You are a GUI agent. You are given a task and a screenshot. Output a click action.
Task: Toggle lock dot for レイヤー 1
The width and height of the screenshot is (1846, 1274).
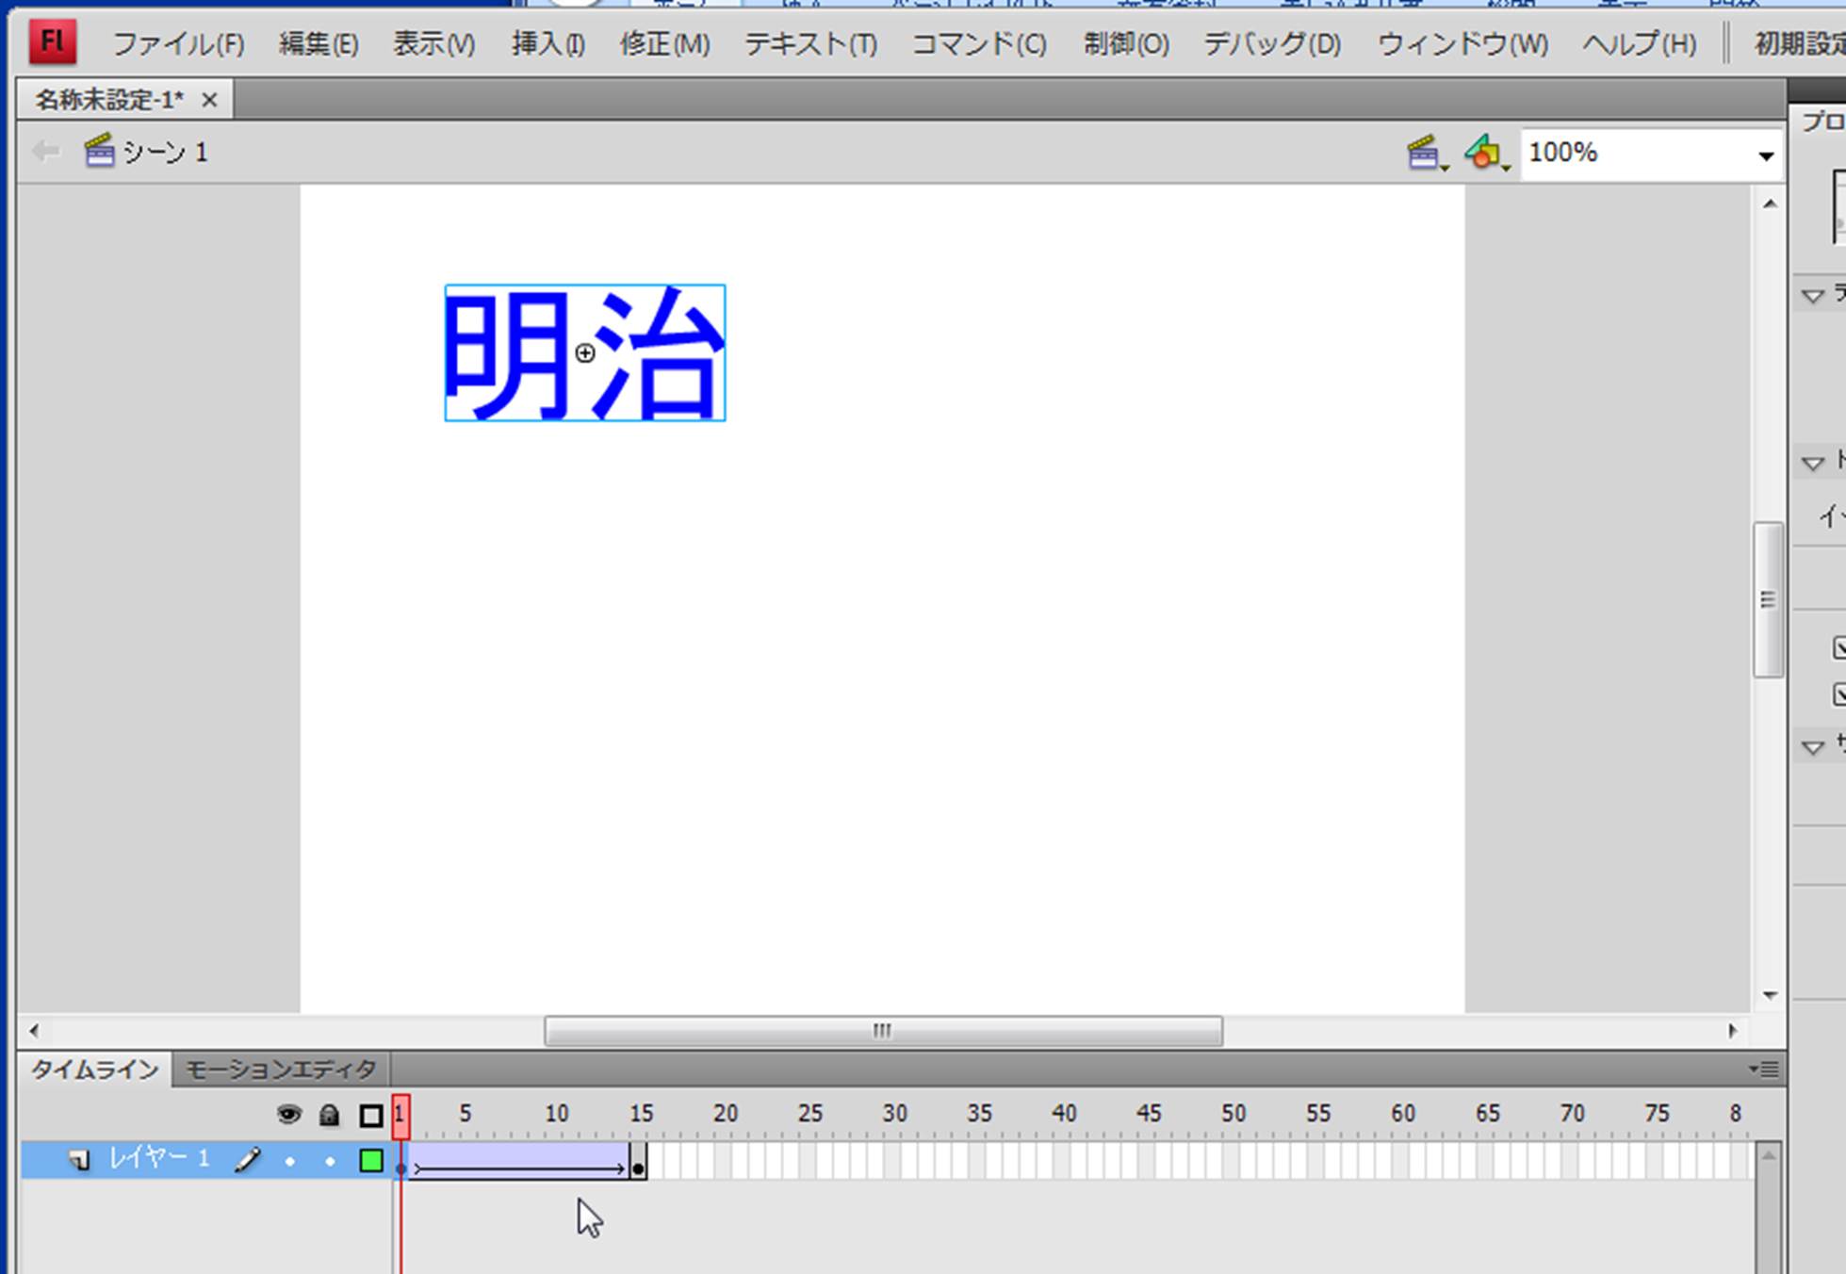330,1161
